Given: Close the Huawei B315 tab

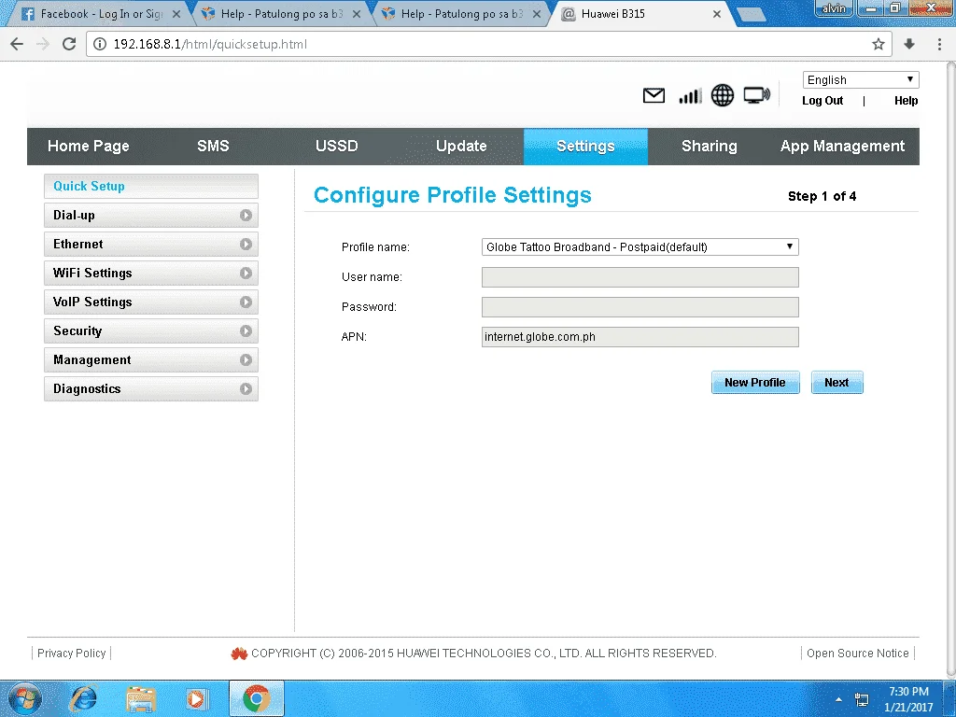Looking at the screenshot, I should tap(717, 14).
